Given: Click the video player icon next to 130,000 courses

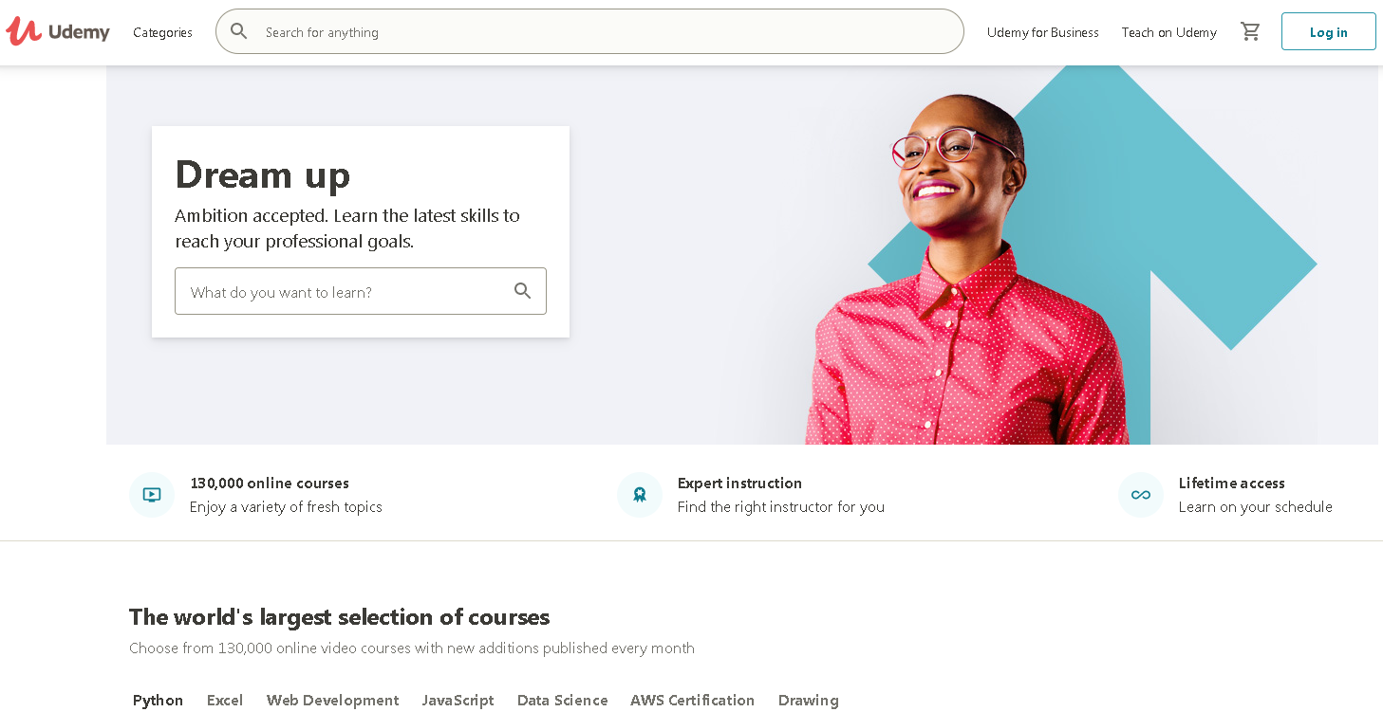Looking at the screenshot, I should coord(152,494).
